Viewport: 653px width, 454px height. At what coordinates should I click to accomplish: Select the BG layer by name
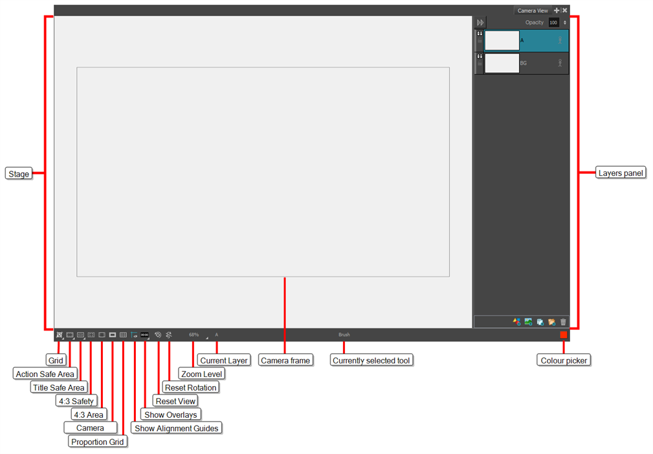(524, 64)
